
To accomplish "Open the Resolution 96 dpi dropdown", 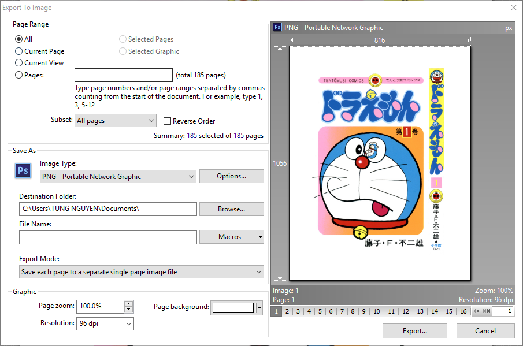I will [105, 323].
